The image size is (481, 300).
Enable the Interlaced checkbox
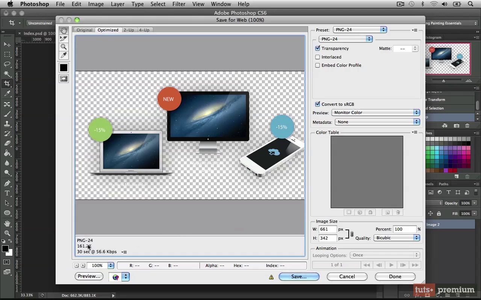(318, 57)
